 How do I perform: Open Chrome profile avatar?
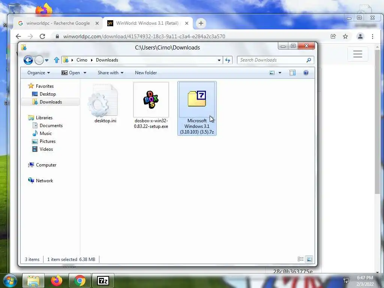click(x=360, y=36)
